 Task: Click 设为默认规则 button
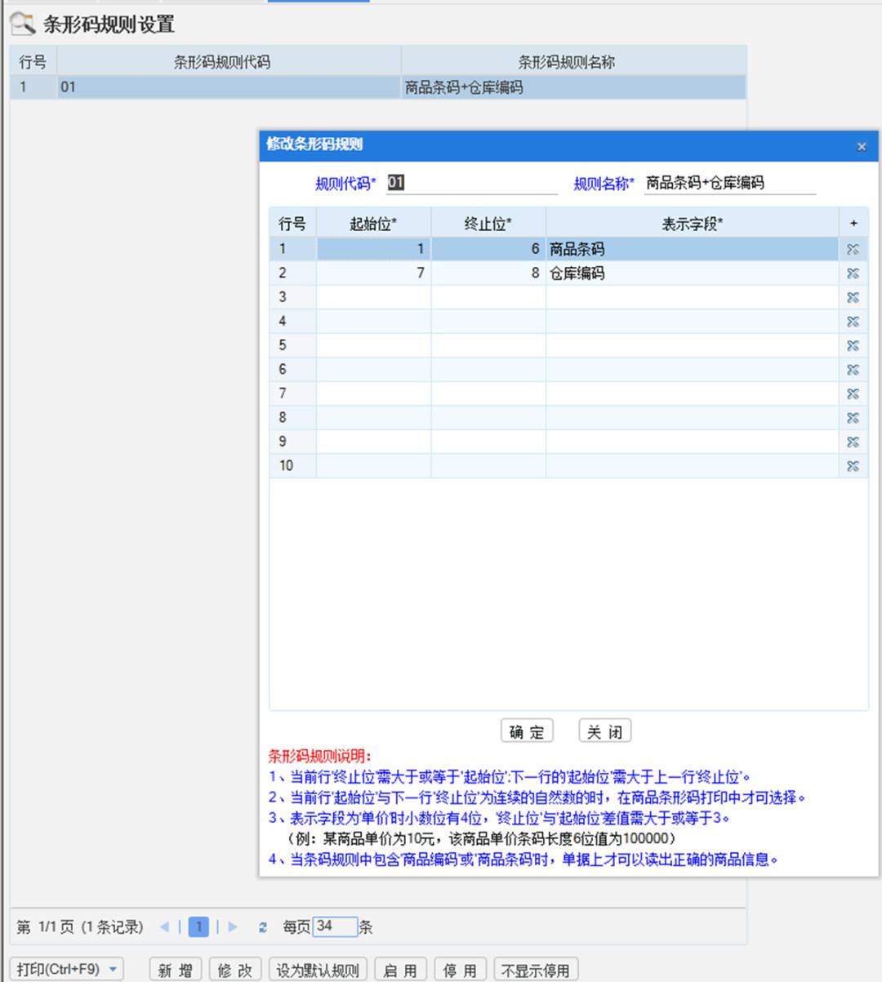pyautogui.click(x=318, y=970)
